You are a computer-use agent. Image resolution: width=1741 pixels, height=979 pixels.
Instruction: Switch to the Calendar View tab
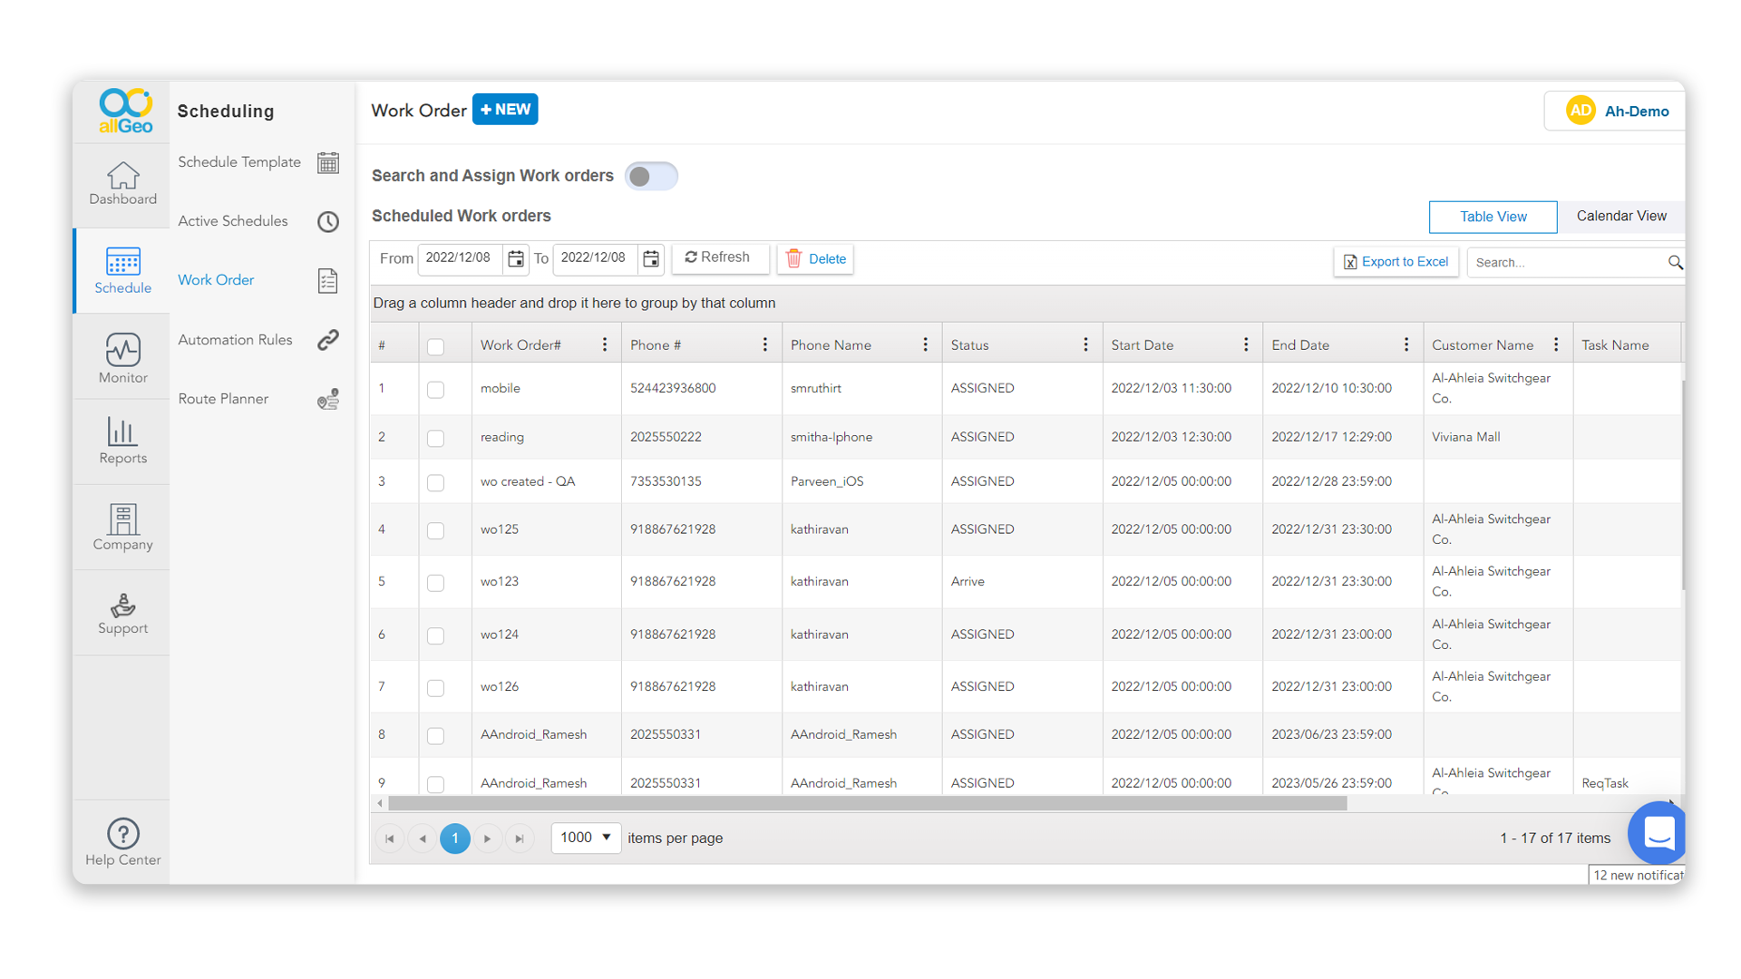coord(1620,216)
